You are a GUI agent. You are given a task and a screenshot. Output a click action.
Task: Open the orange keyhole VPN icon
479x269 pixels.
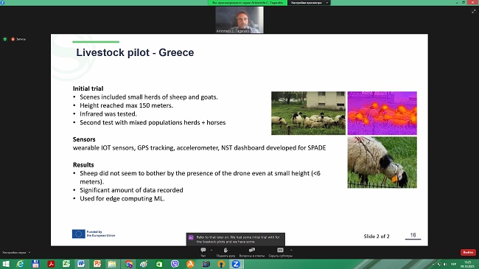(221, 264)
